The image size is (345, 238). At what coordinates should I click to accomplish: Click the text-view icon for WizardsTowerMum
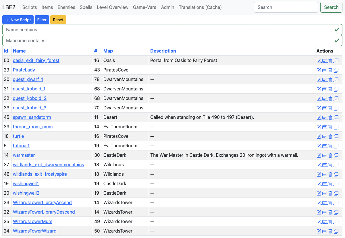pyautogui.click(x=325, y=222)
